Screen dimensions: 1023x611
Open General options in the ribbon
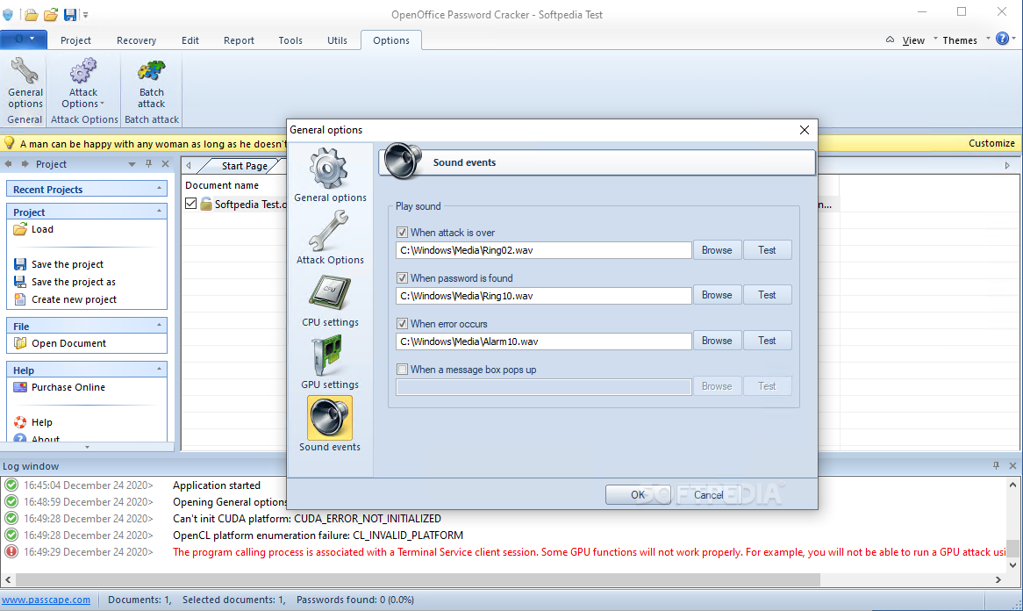(25, 83)
